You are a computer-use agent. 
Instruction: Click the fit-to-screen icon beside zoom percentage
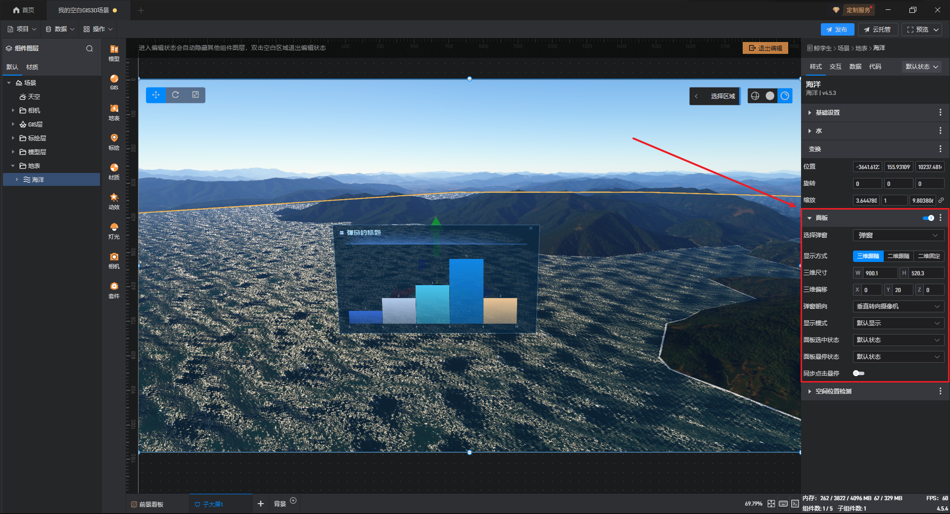pos(771,504)
